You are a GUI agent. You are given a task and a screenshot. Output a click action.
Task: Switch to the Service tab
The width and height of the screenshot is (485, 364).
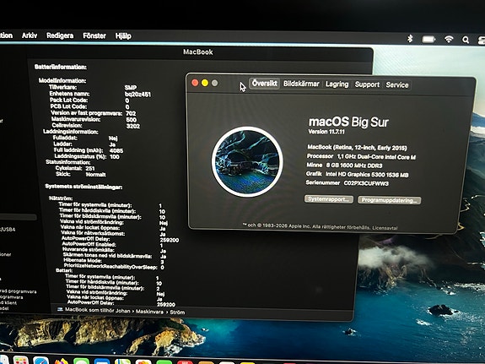(397, 85)
